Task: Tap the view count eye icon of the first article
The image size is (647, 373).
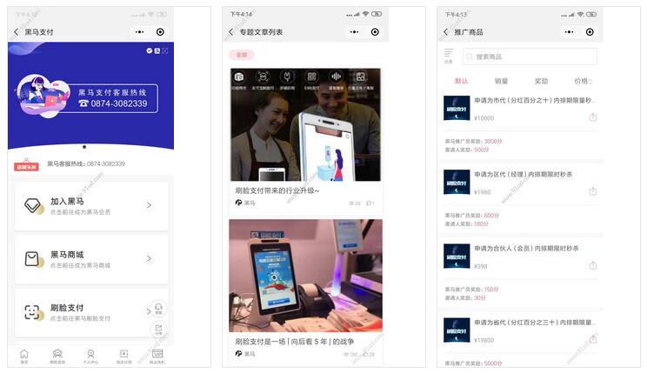Action: pos(352,203)
